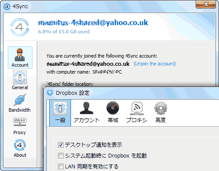Click the '4Sync' folder location label
The height and width of the screenshot is (171, 219).
point(70,84)
